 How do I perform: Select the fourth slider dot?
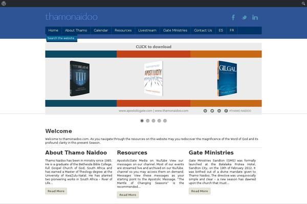159,121
